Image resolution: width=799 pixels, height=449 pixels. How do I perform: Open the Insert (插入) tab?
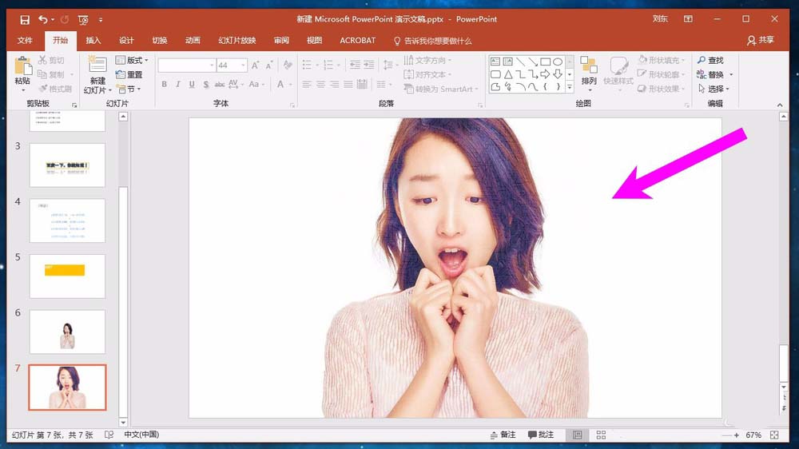coord(93,41)
